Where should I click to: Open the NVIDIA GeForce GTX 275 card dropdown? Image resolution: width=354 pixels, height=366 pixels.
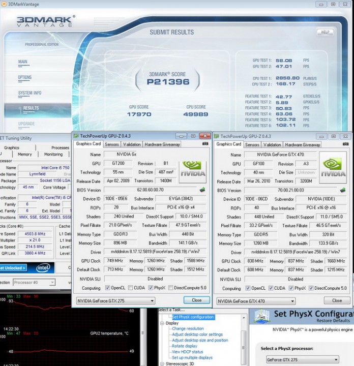(x=115, y=300)
